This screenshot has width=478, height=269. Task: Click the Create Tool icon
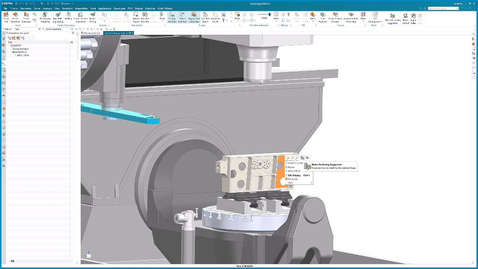coord(6,16)
